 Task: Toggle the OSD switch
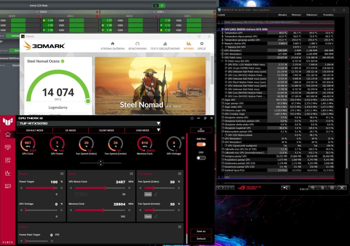[x=201, y=158]
